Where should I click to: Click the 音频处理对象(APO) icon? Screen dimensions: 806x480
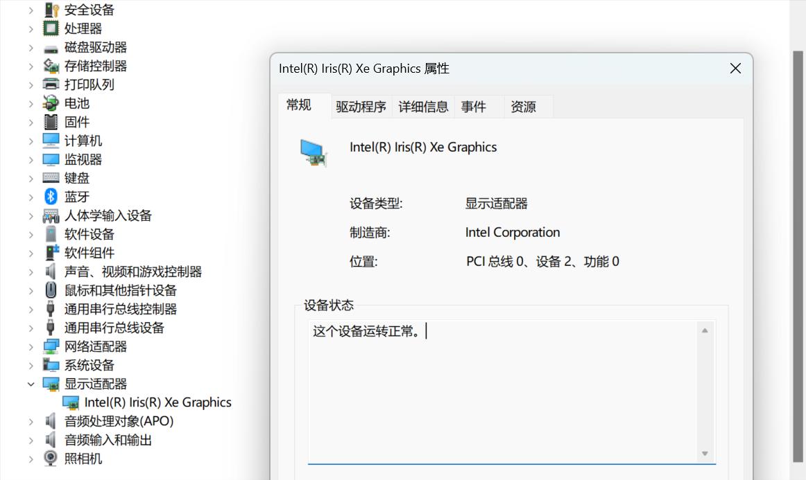pos(51,421)
